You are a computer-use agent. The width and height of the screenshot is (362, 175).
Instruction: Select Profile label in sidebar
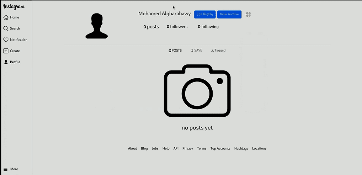point(15,62)
